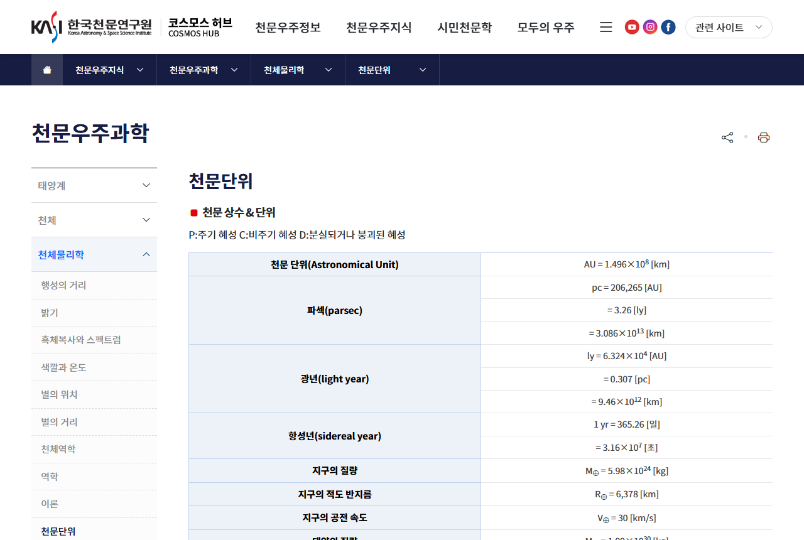
Task: Expand the 천문우주지식 breadcrumb dropdown
Action: click(x=110, y=70)
